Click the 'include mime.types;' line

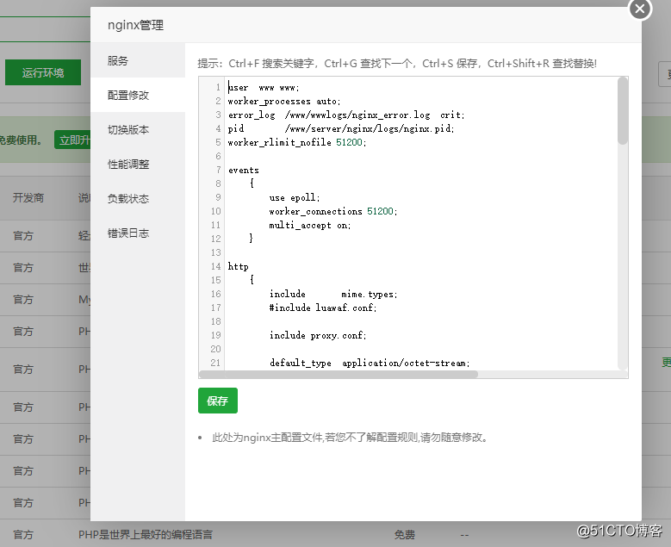pos(333,294)
